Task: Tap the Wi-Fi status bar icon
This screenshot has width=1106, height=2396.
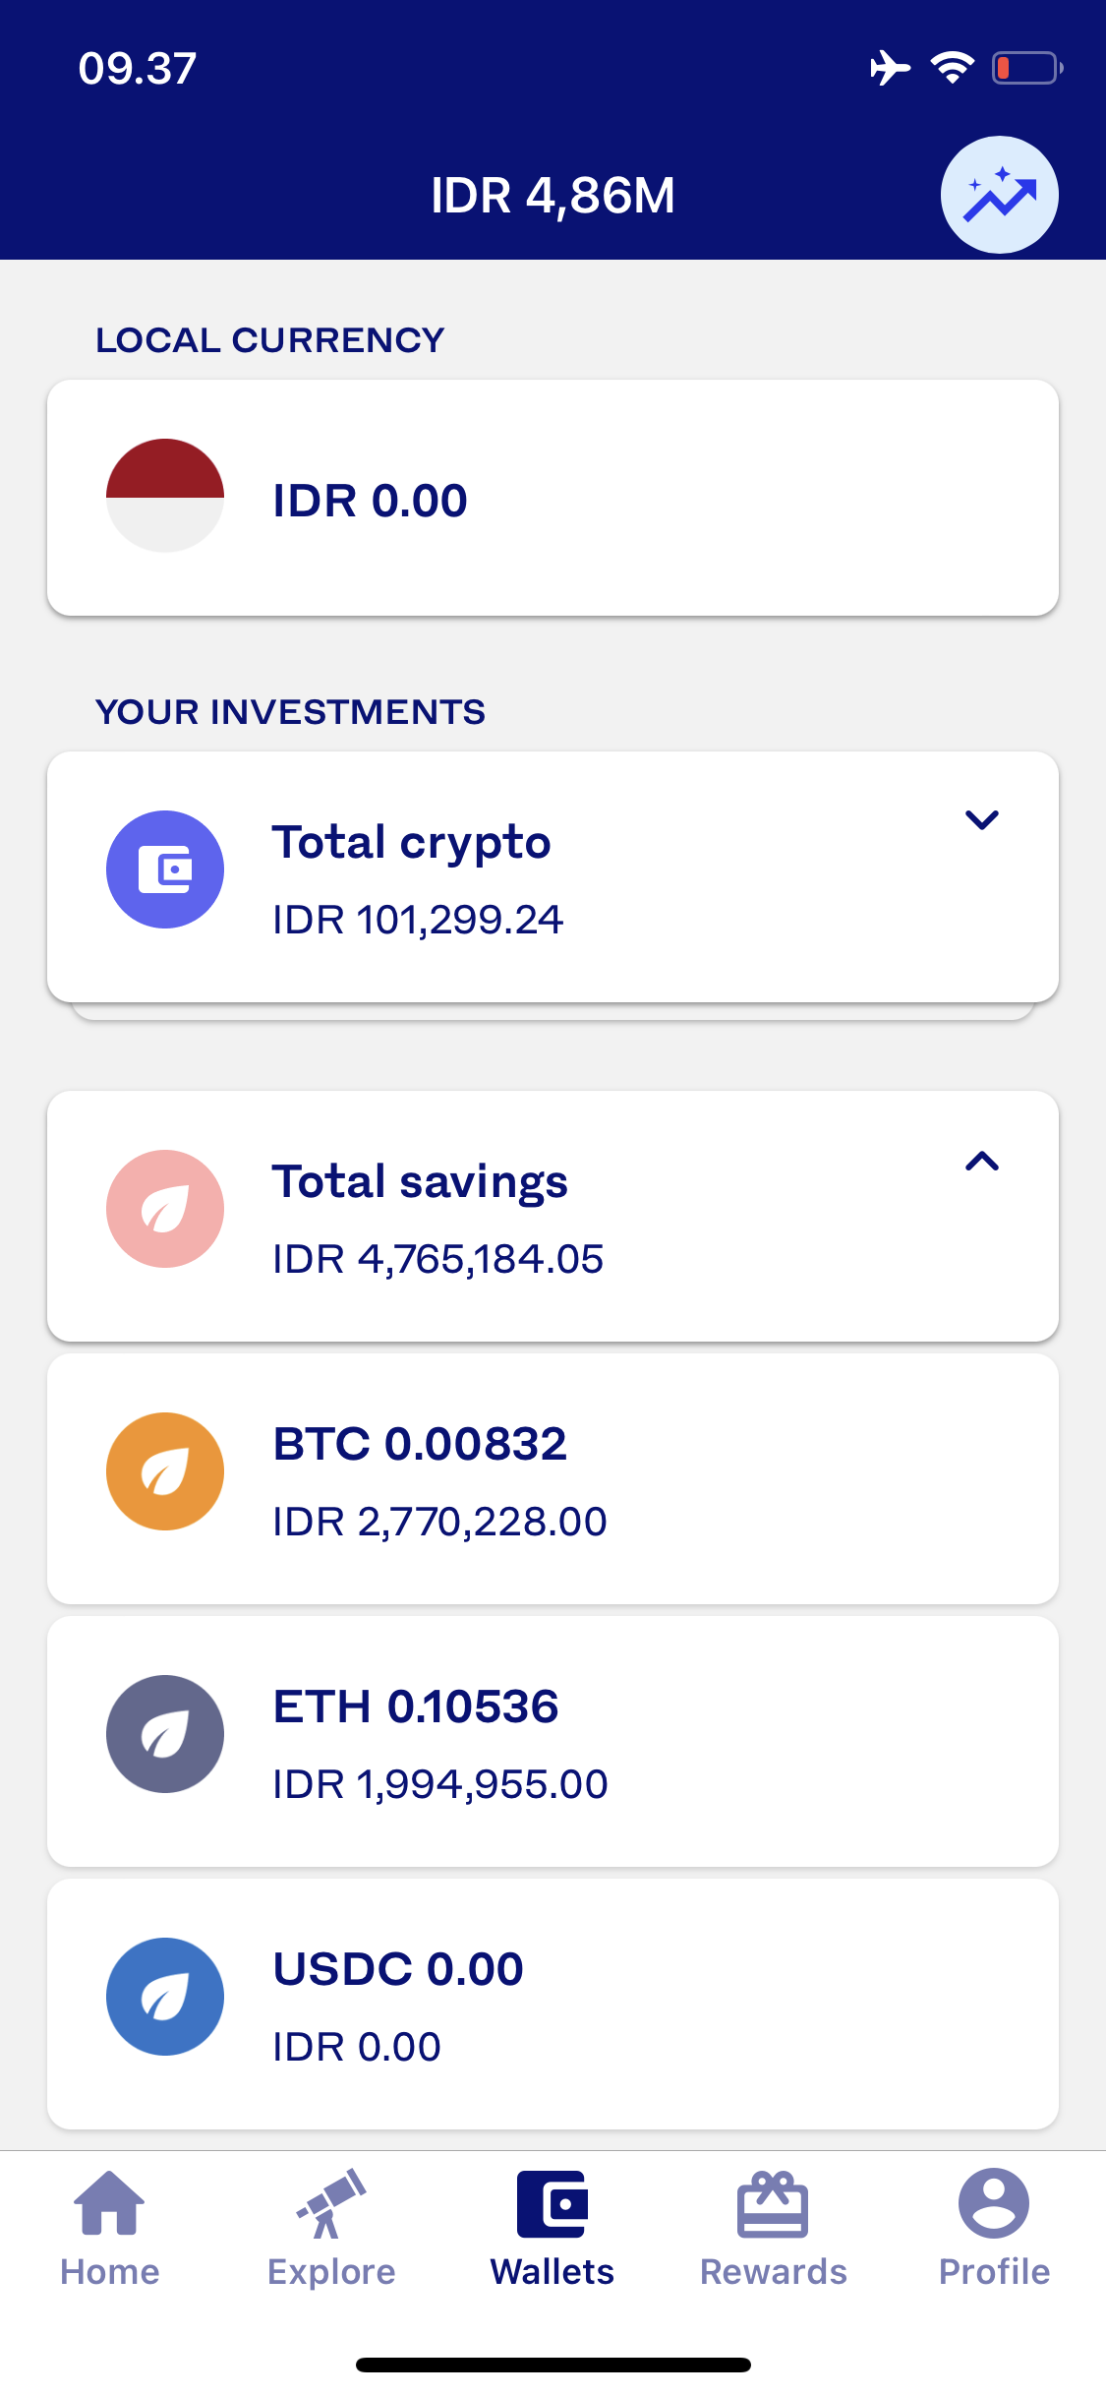Action: [x=952, y=68]
